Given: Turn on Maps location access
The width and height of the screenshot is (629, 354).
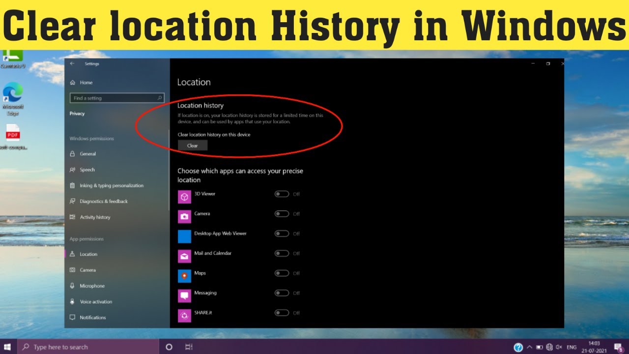Looking at the screenshot, I should pyautogui.click(x=282, y=273).
